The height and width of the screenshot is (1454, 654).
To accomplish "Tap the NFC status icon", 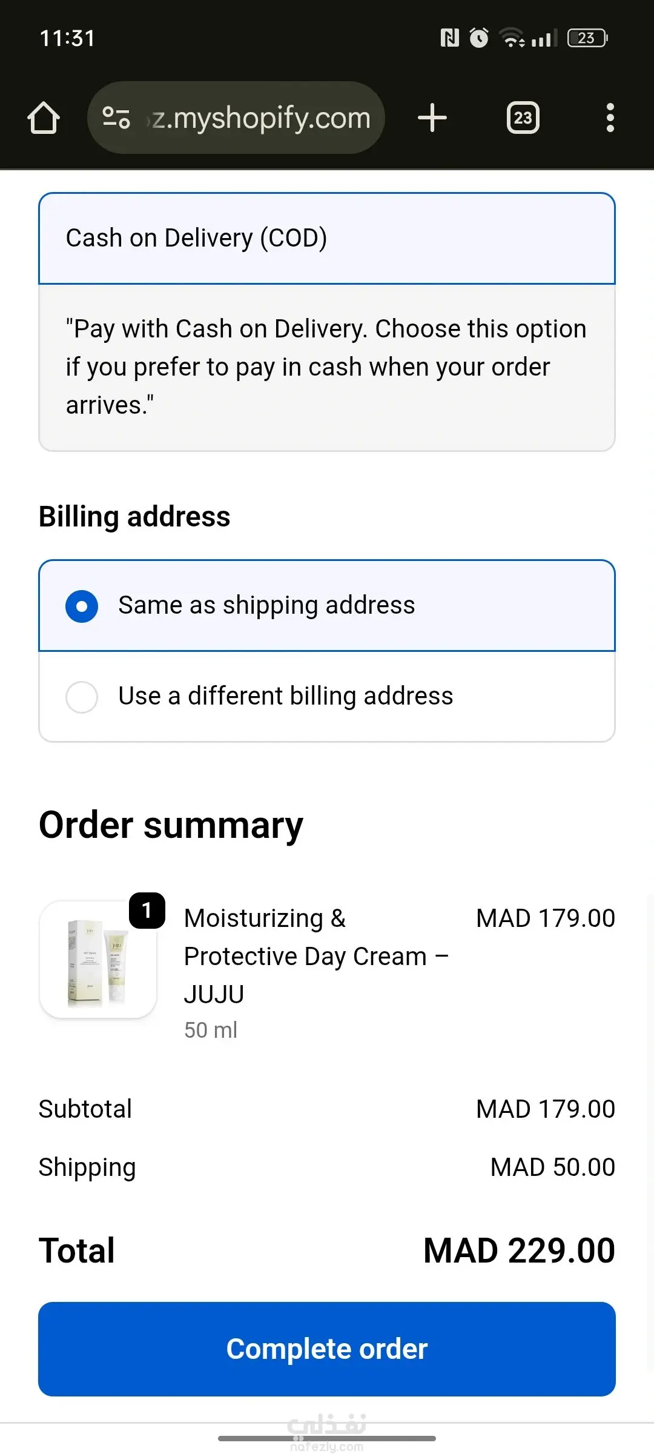I will 449,38.
